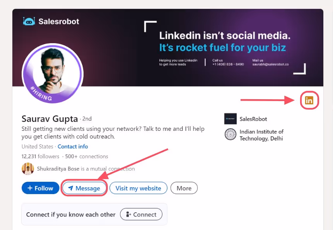
Task: Click the Salesrobot robot logo in banner
Action: coord(28,21)
